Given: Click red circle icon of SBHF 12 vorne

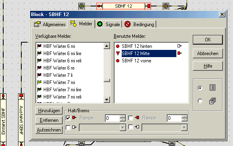Looking at the screenshot, I should 118,61.
